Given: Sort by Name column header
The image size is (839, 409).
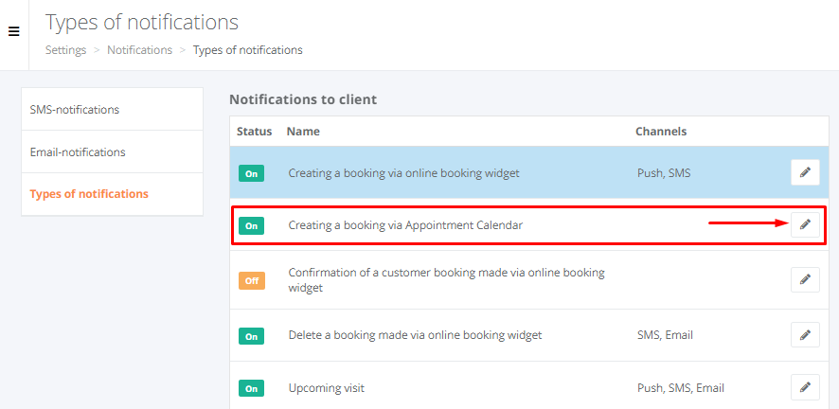Looking at the screenshot, I should (x=303, y=132).
